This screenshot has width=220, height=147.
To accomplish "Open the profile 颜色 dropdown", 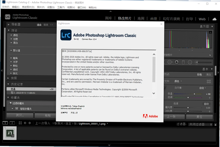I will point(178,81).
